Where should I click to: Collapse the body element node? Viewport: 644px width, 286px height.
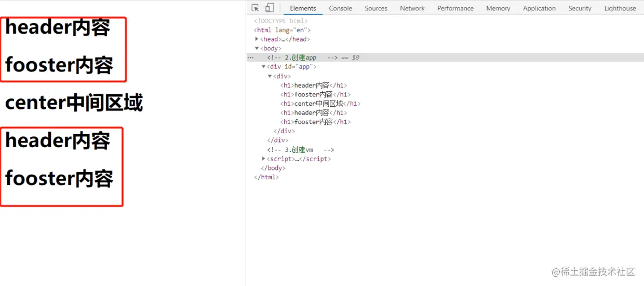click(257, 48)
